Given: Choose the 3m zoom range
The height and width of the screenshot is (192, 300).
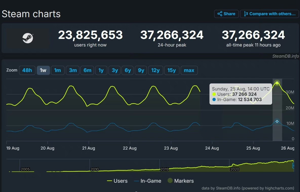Looking at the screenshot, I should pos(73,70).
